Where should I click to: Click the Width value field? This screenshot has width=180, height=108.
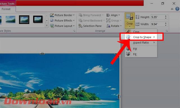tap(158, 24)
